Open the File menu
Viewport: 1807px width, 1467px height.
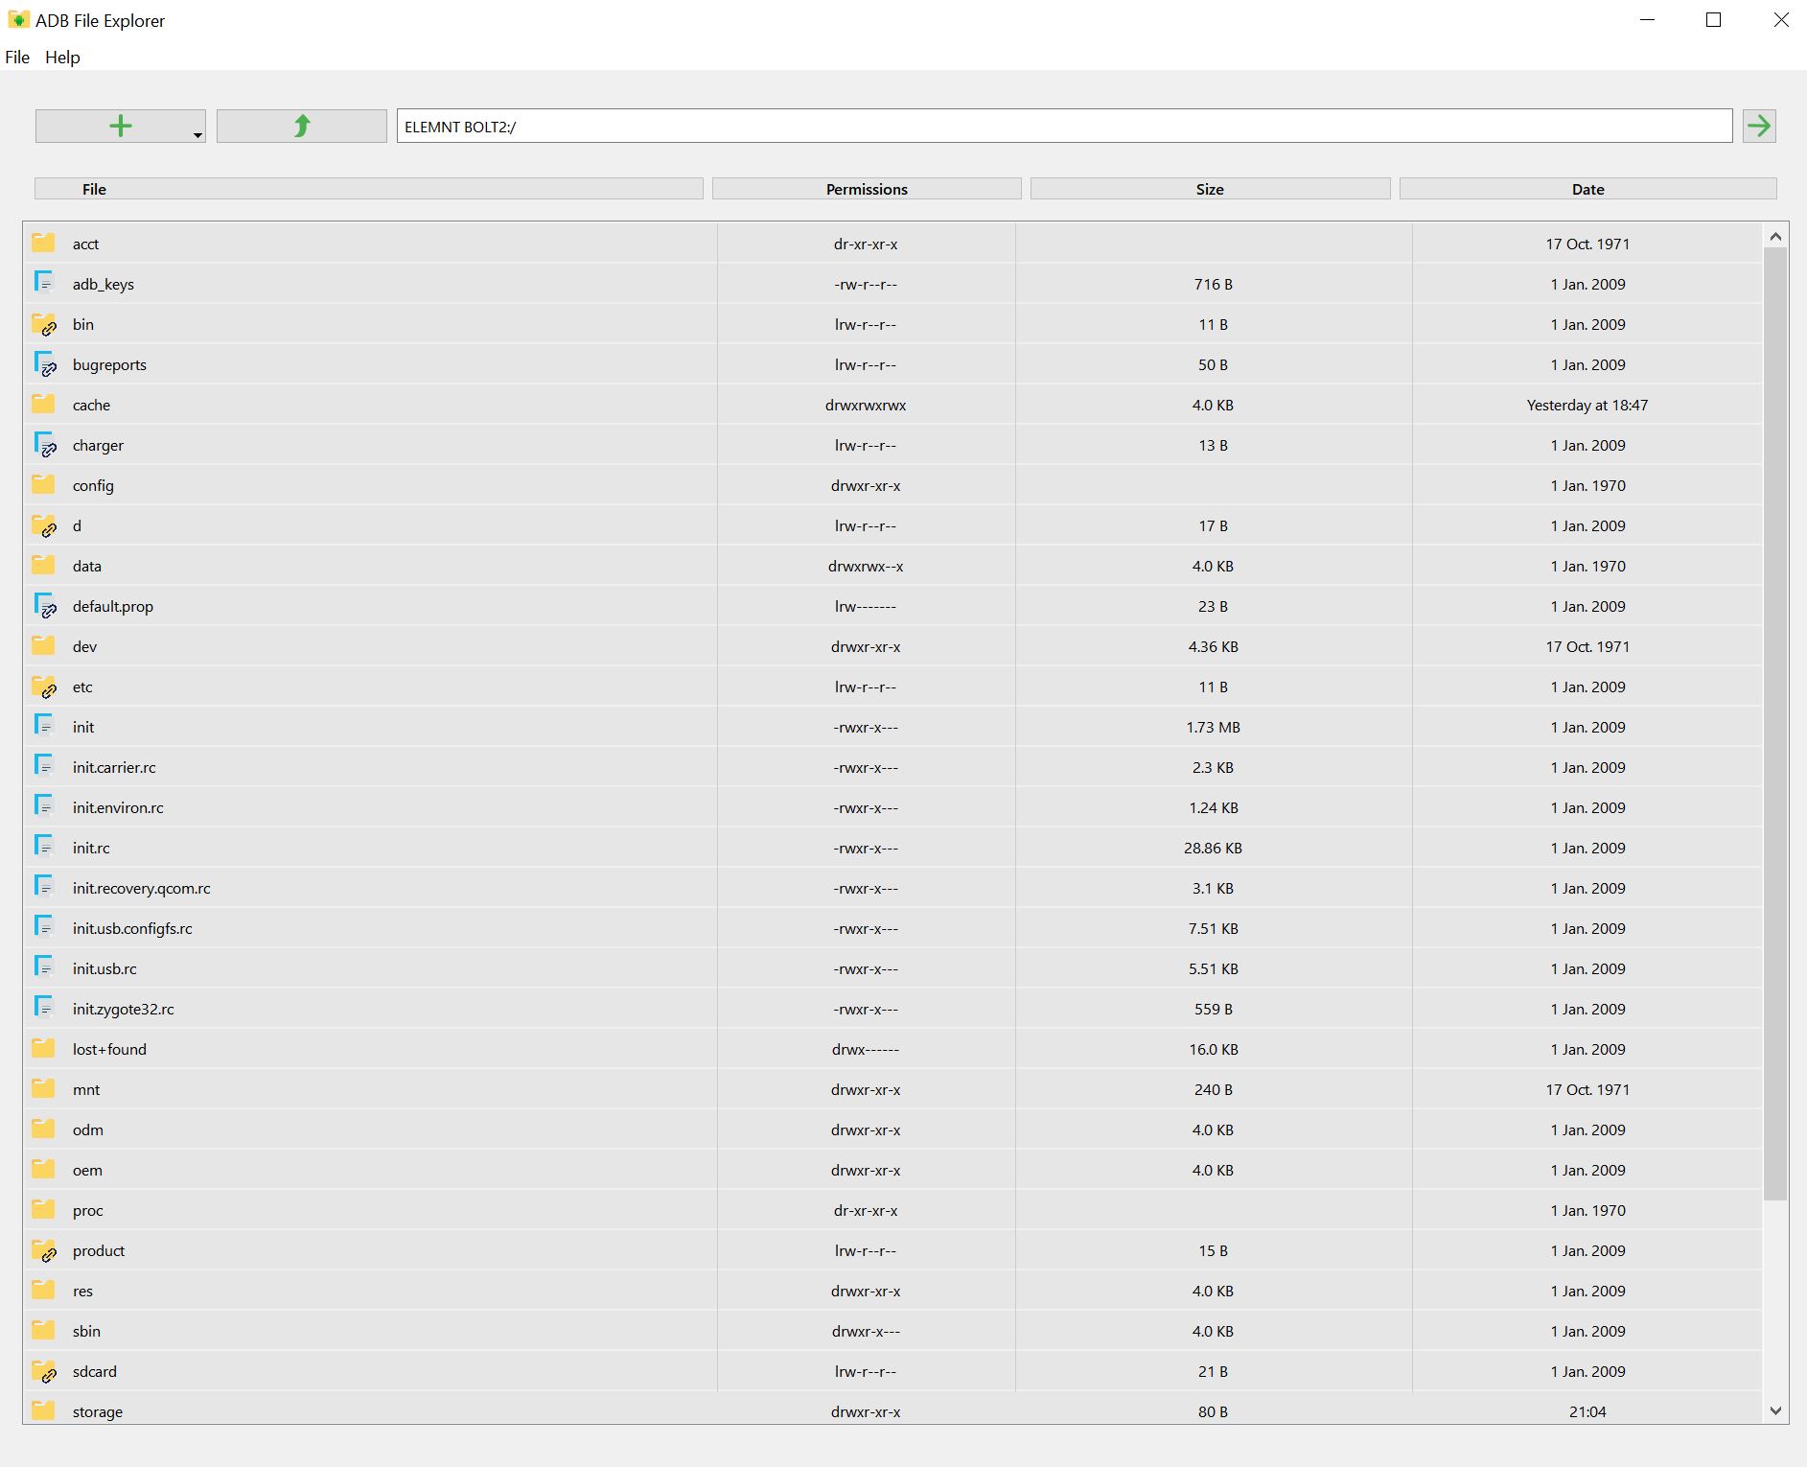pos(17,58)
